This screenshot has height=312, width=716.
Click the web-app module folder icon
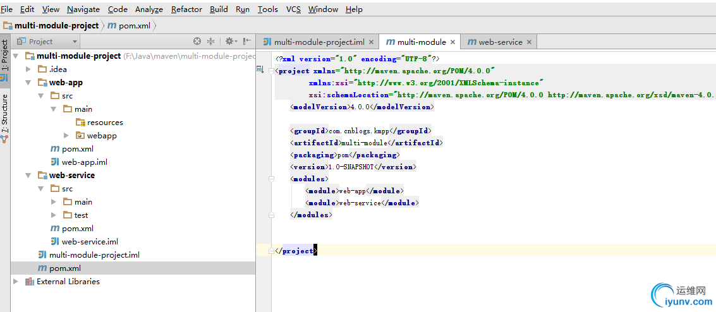tap(42, 83)
